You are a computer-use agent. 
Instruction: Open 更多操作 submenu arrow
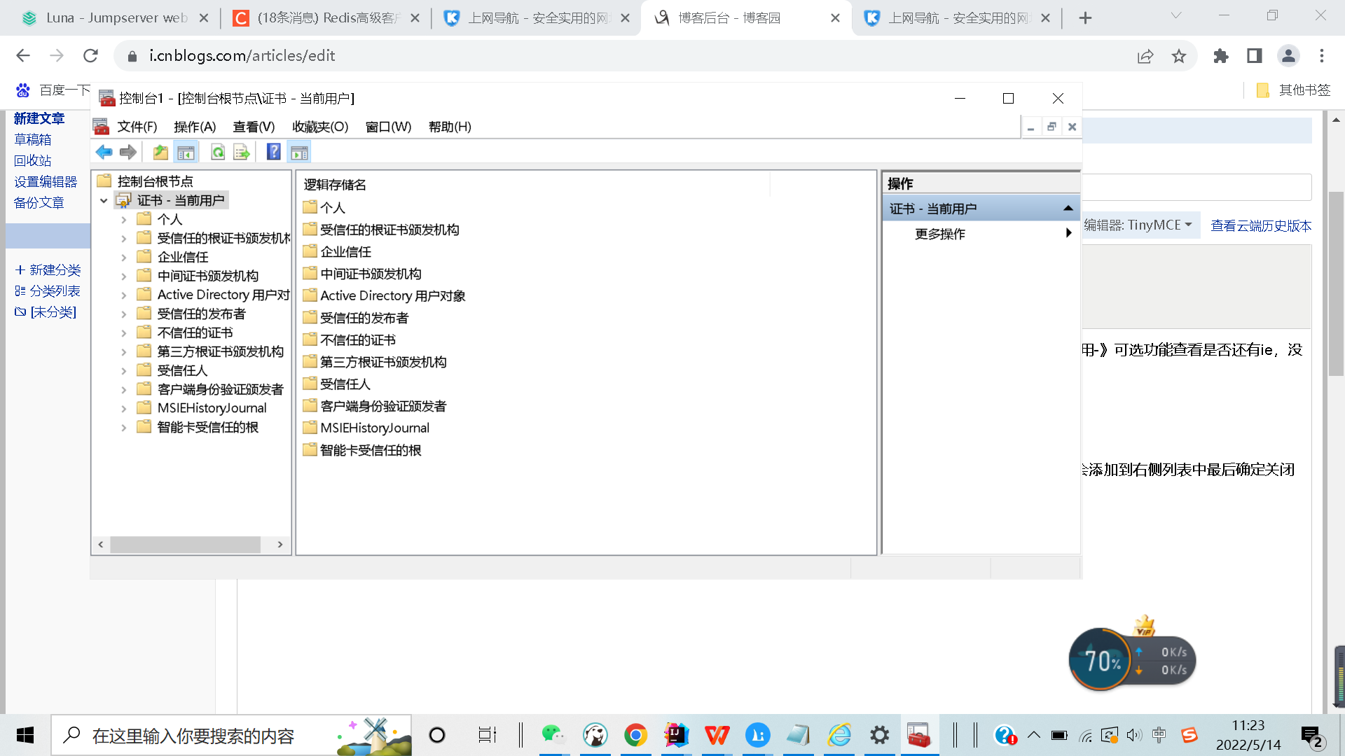tap(1068, 233)
